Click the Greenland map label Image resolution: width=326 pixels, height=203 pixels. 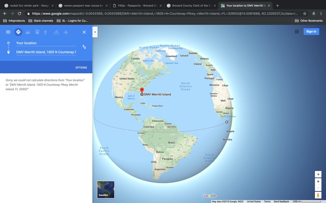[x=171, y=56]
